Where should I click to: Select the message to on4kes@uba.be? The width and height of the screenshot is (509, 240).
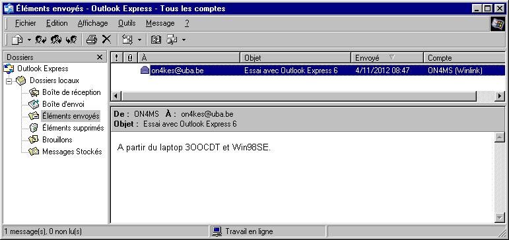[x=308, y=70]
